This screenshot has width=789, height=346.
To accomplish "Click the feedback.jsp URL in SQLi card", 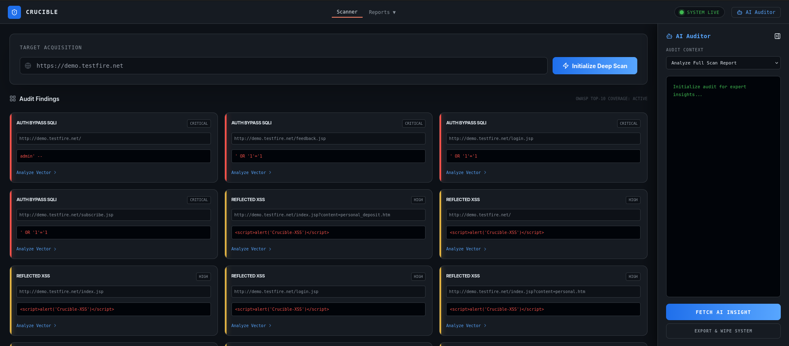I will (x=280, y=138).
